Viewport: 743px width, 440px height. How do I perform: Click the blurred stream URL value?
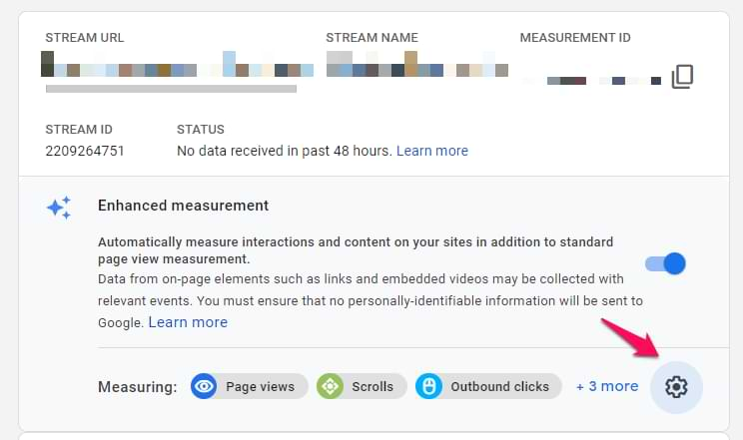[x=177, y=70]
